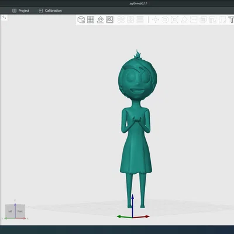Select the Split to parts icon
Viewport: 234px width, 234px height.
[x=130, y=20]
